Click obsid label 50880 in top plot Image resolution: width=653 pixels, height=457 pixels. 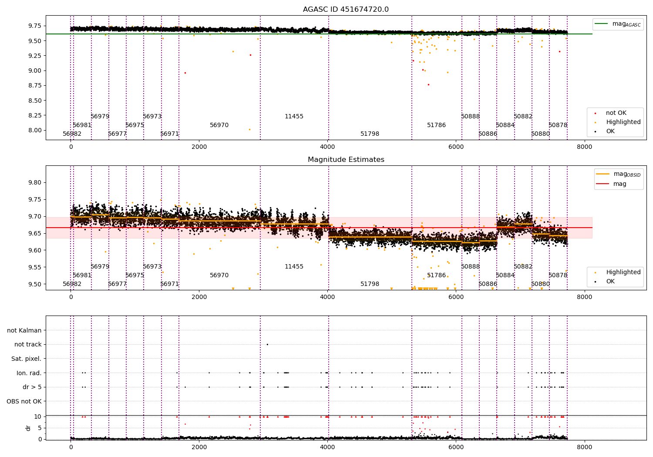click(541, 134)
